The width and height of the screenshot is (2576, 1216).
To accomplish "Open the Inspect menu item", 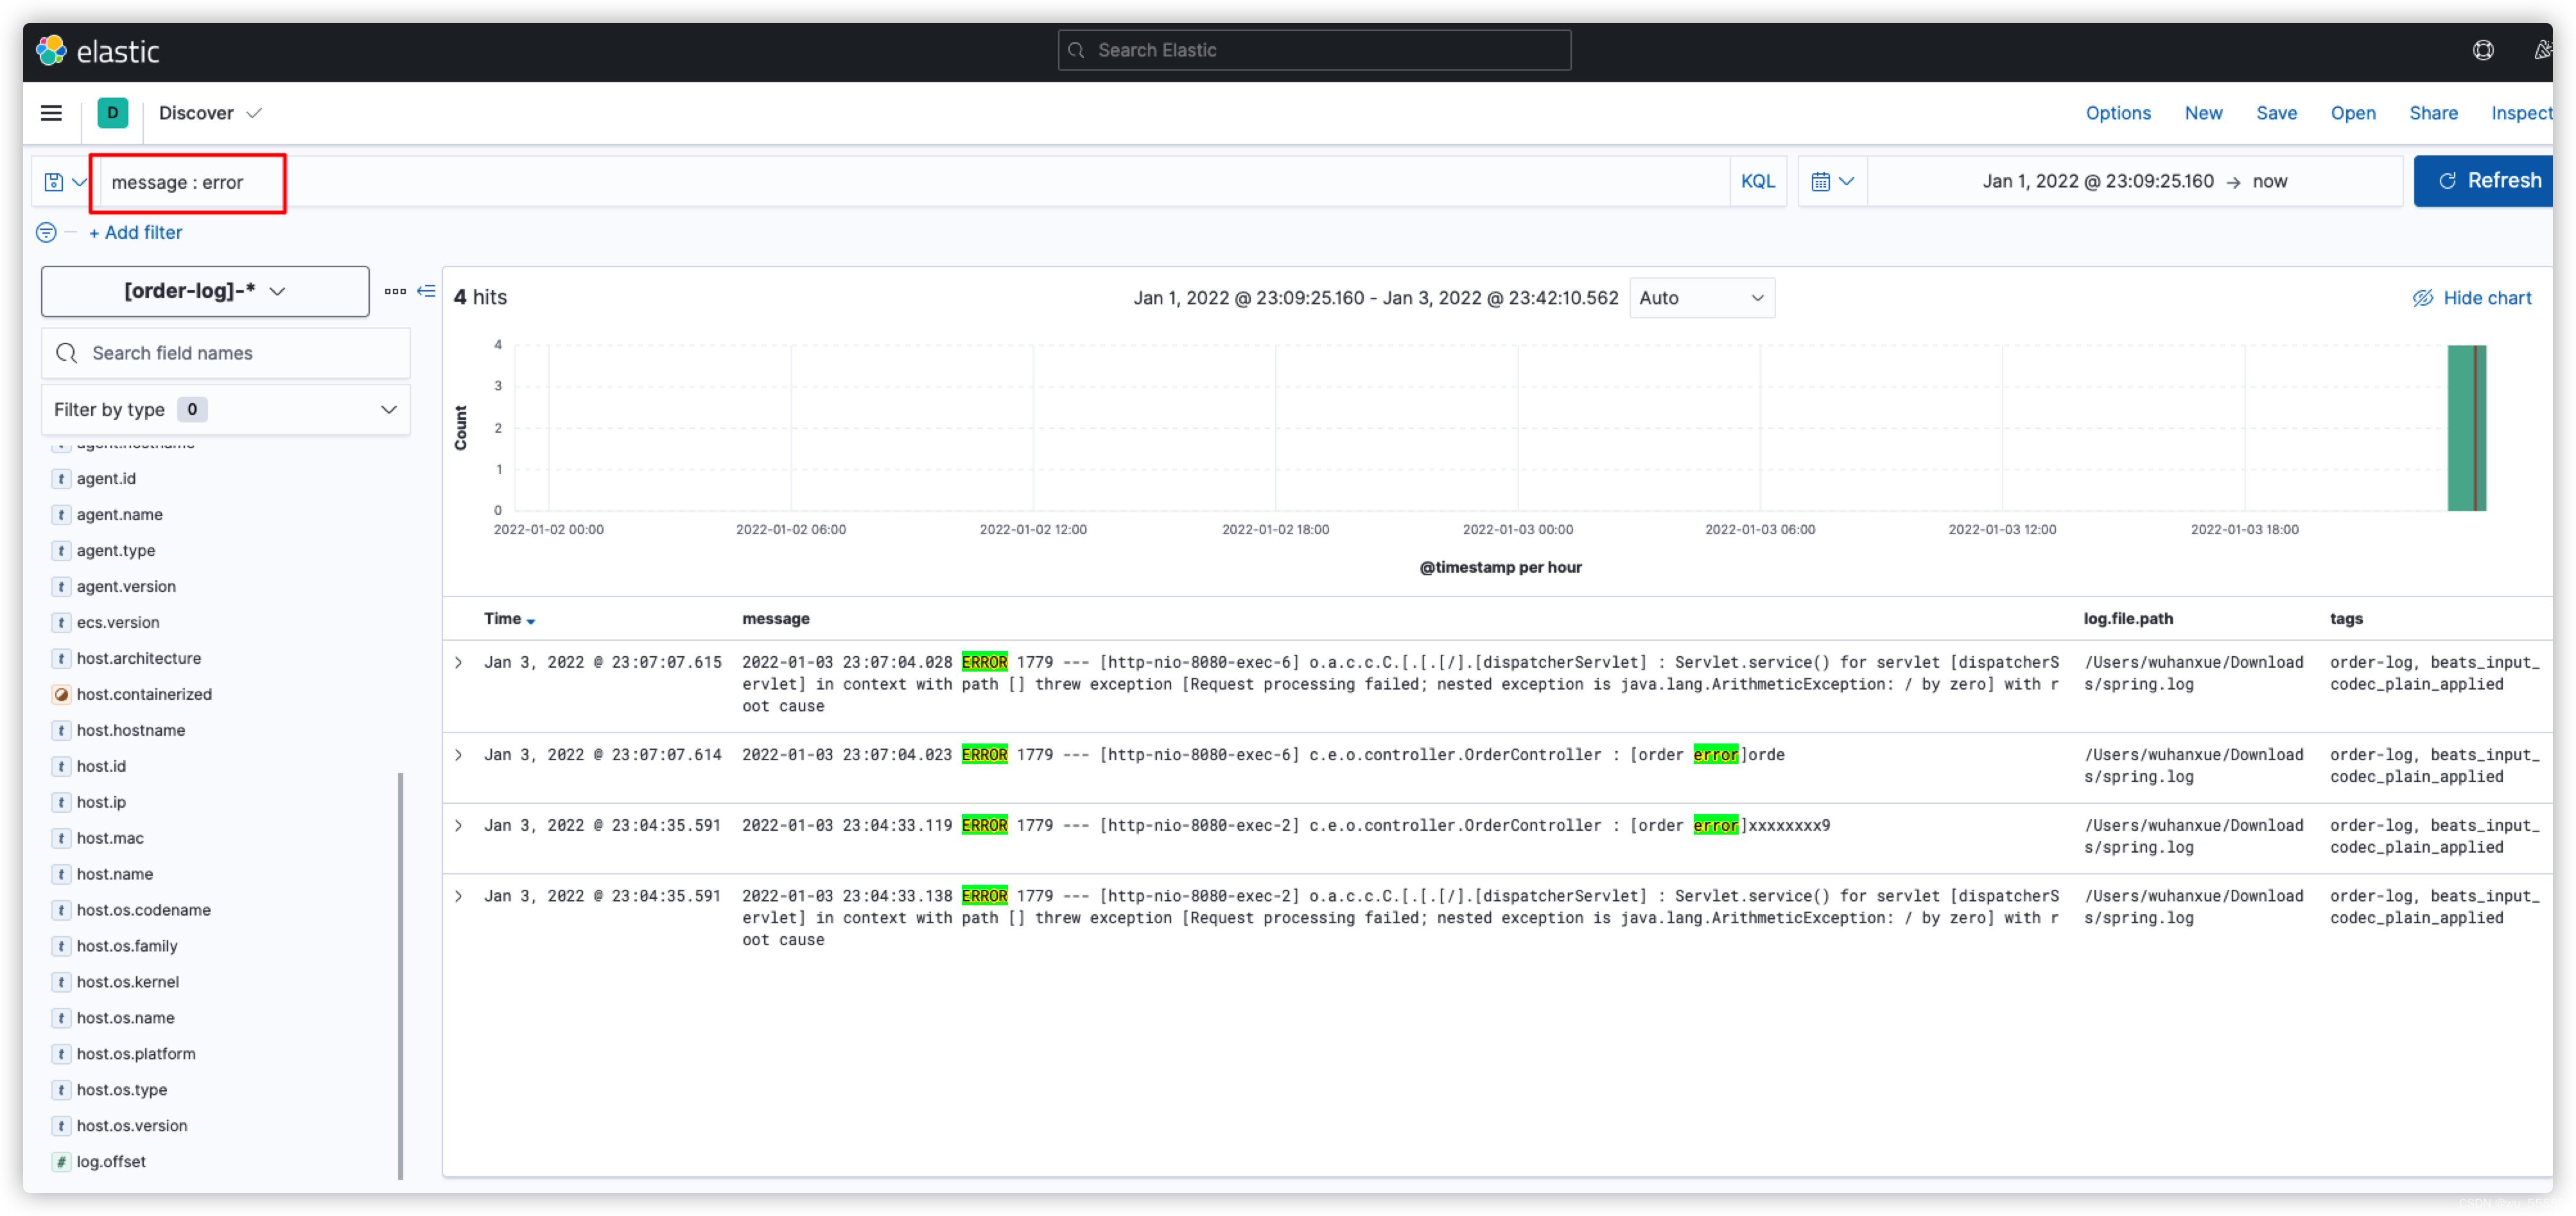I will 2520,113.
